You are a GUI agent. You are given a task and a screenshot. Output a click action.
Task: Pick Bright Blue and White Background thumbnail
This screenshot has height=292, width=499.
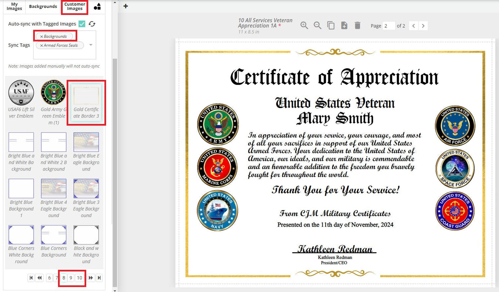point(21,142)
